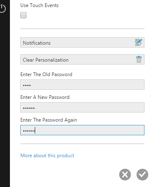Click the Use Touch Events label

(x=39, y=5)
